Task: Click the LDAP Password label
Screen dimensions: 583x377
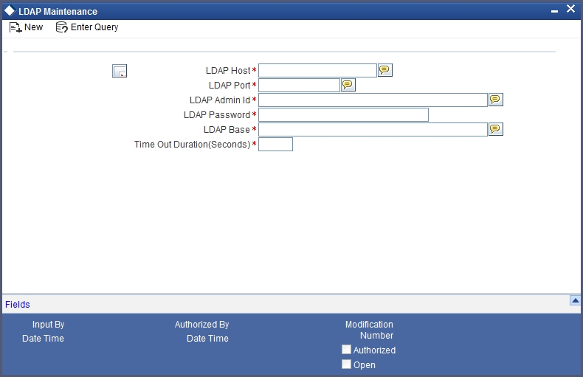Action: (x=217, y=115)
